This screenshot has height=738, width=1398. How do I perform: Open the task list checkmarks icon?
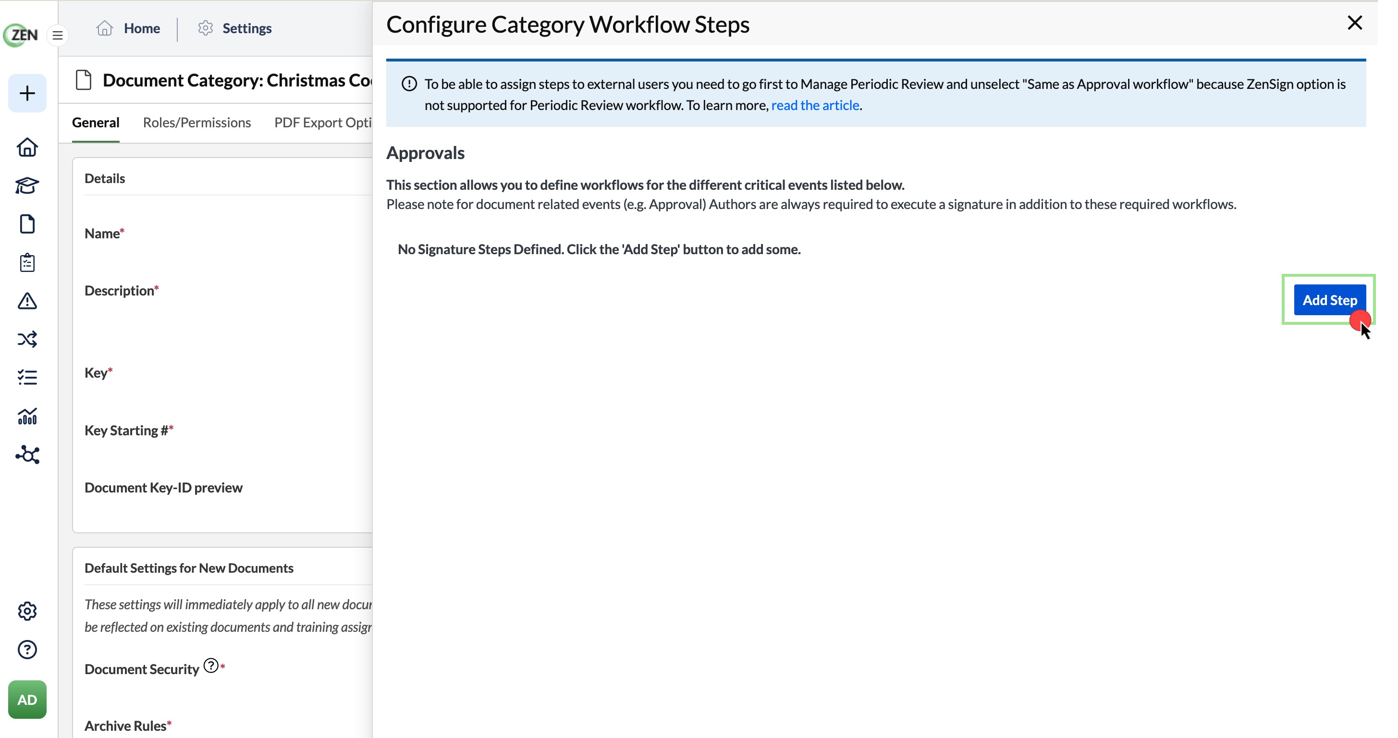coord(27,377)
